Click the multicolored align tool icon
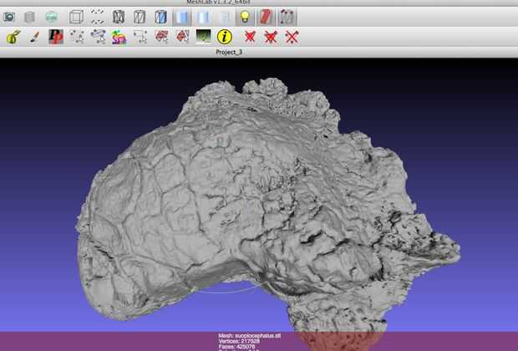 tap(119, 37)
